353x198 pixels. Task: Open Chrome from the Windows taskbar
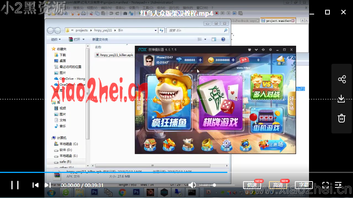click(x=122, y=193)
